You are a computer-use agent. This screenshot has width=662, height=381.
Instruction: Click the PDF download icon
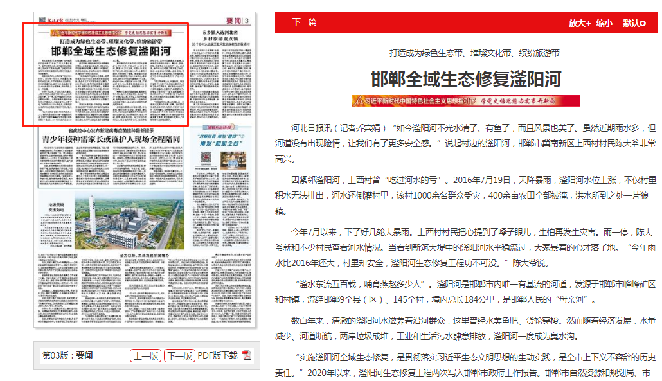tap(247, 356)
